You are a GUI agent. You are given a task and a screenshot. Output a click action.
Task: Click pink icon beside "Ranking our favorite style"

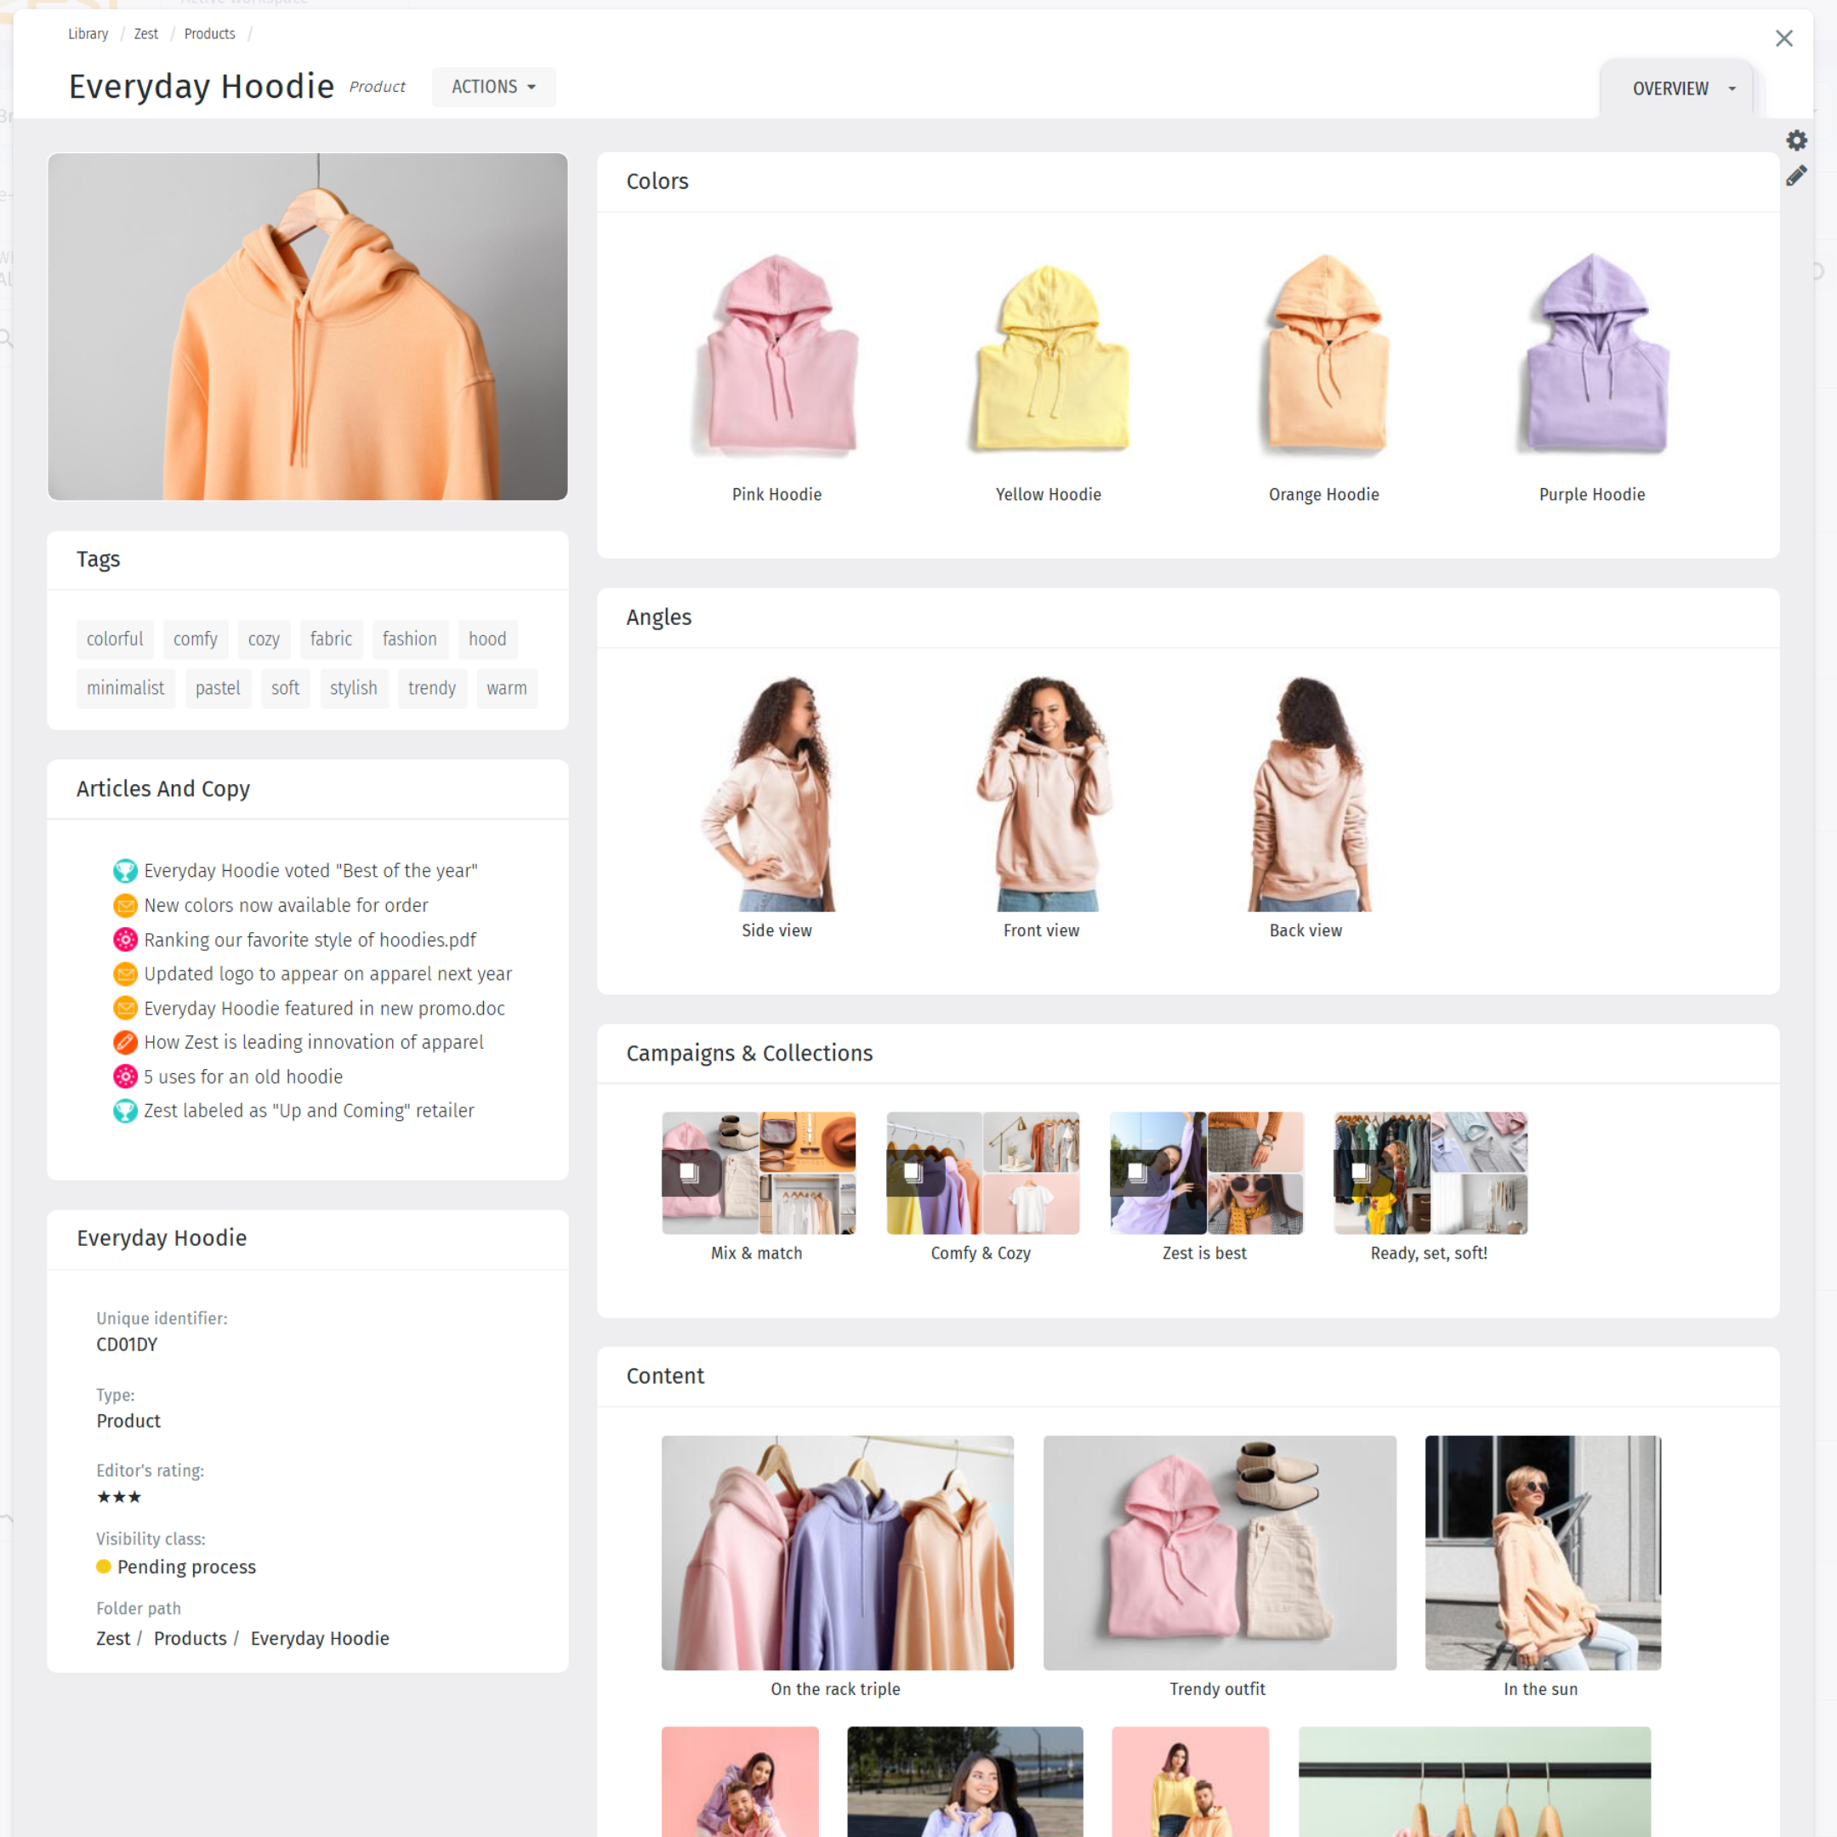tap(124, 940)
